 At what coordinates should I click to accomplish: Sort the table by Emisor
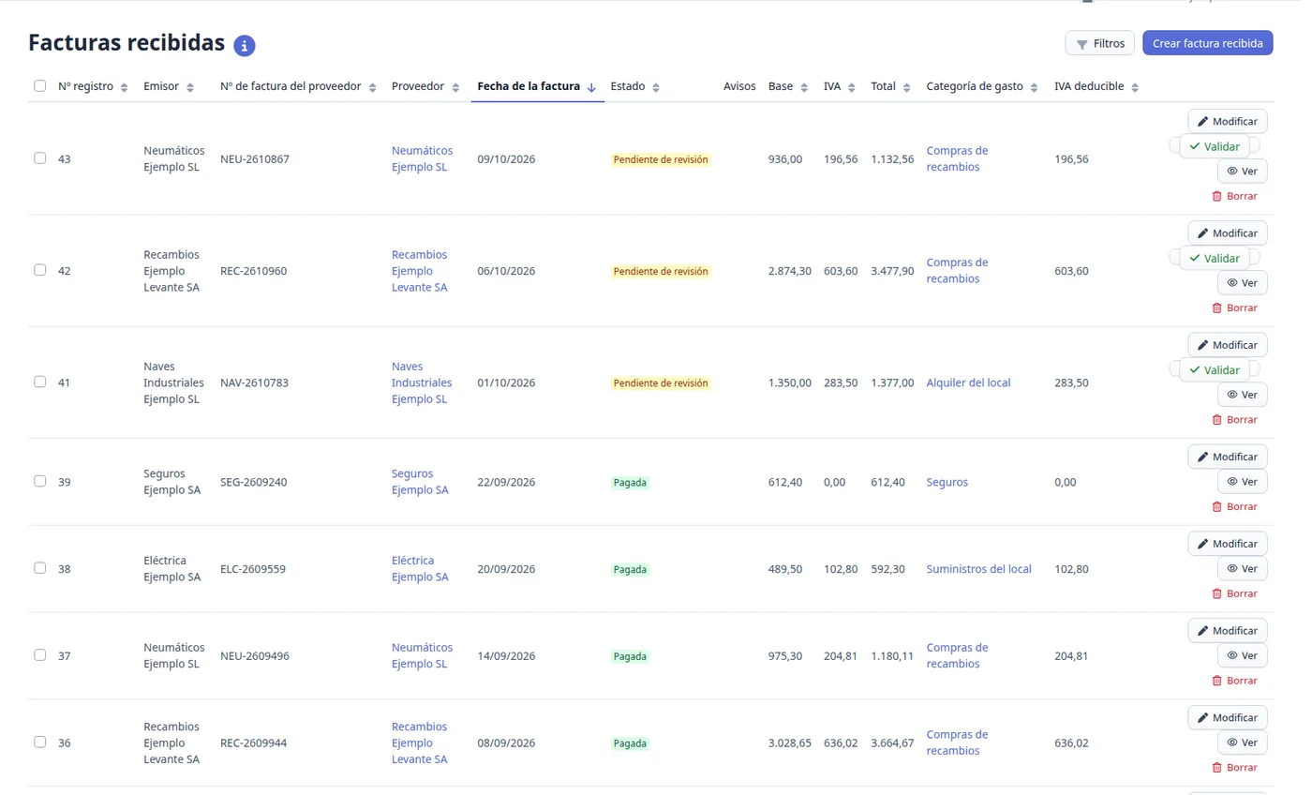pos(169,86)
